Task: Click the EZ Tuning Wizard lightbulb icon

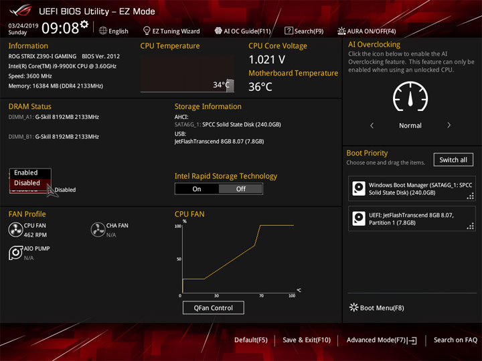Action: pos(147,31)
